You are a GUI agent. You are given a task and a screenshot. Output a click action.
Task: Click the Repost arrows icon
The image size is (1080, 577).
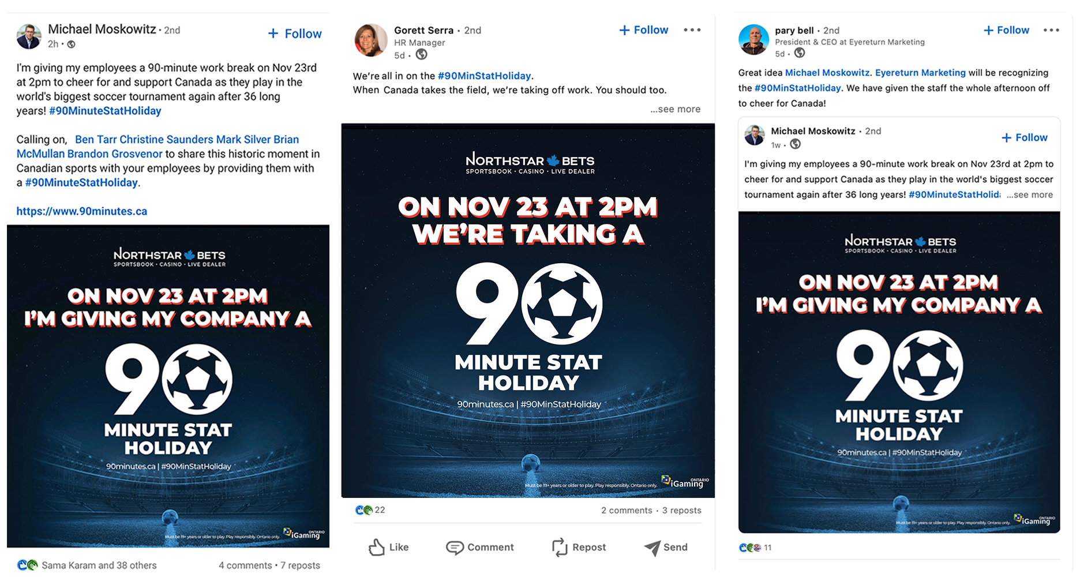[560, 547]
